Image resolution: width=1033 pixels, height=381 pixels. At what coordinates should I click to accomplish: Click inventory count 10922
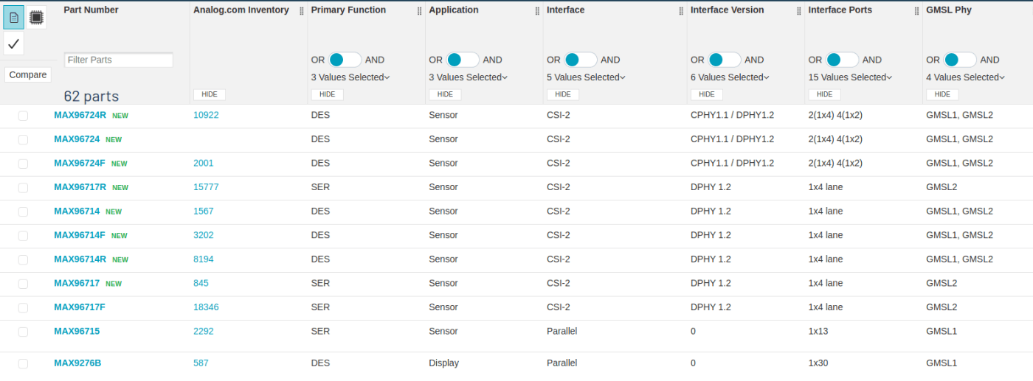(x=206, y=115)
